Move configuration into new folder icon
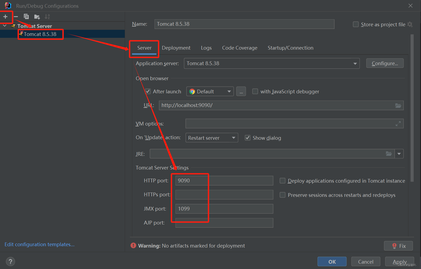This screenshot has width=421, height=269. click(x=37, y=17)
